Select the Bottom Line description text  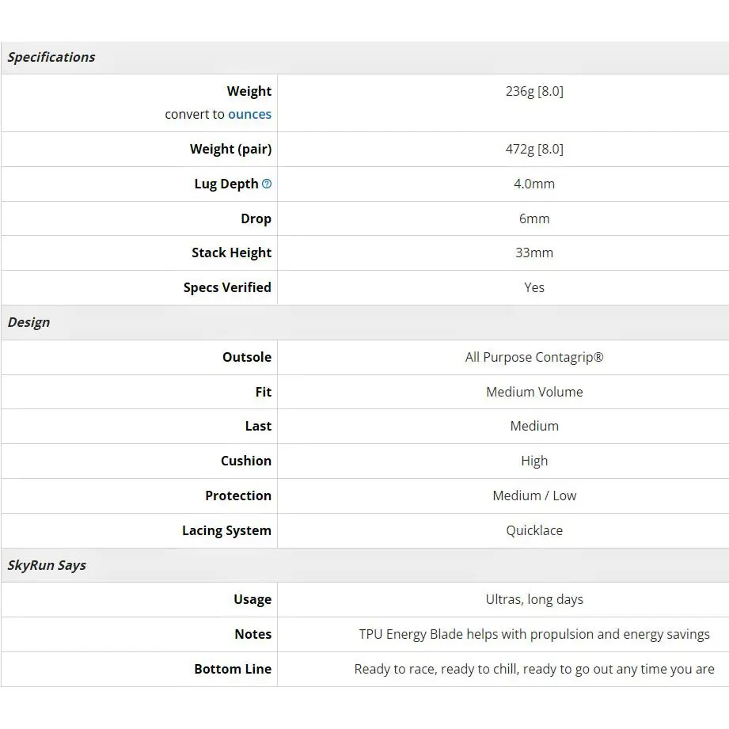tap(534, 669)
